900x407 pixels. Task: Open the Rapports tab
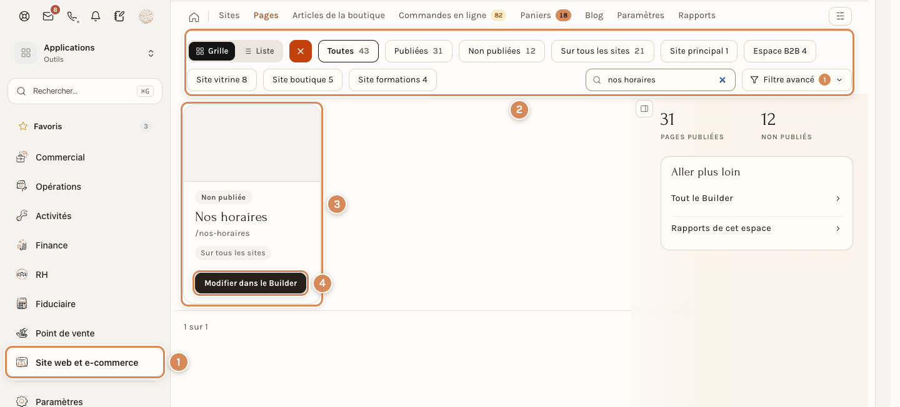697,16
